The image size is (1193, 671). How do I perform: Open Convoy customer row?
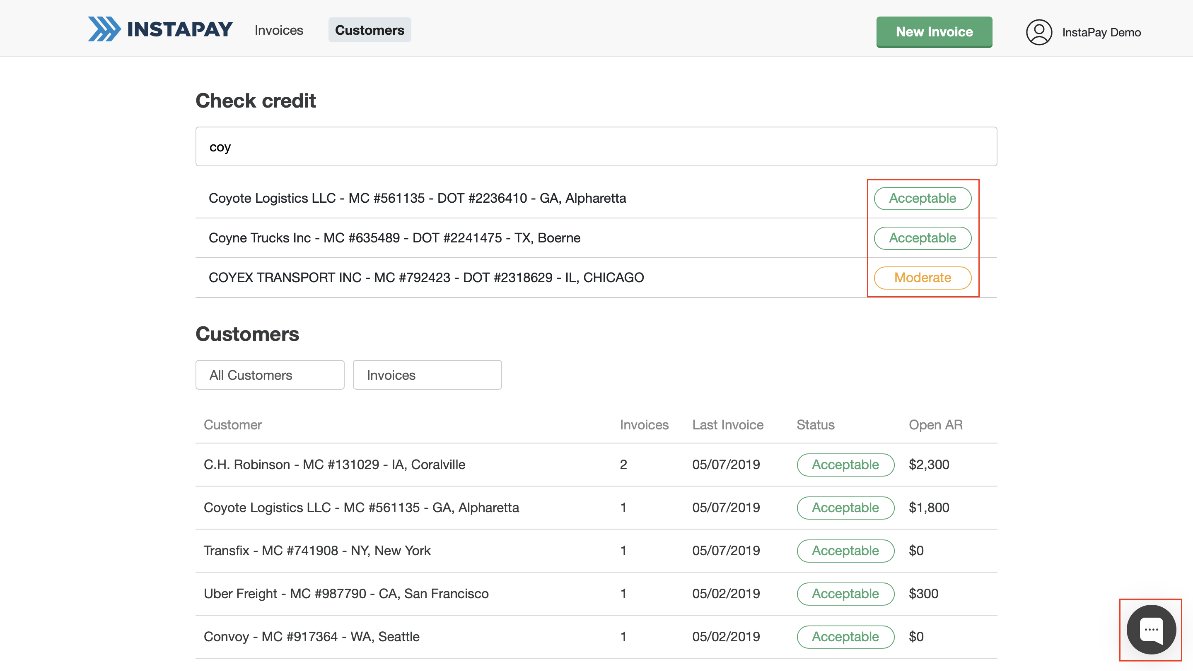(596, 637)
